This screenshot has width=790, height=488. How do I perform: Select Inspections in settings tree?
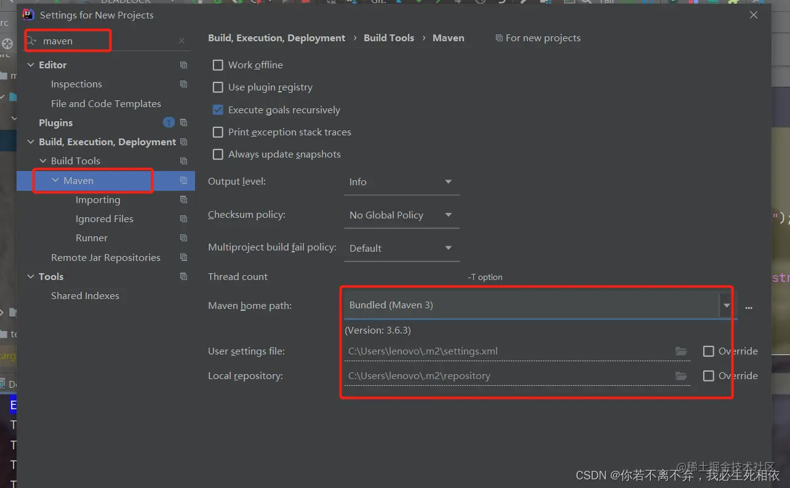[76, 84]
